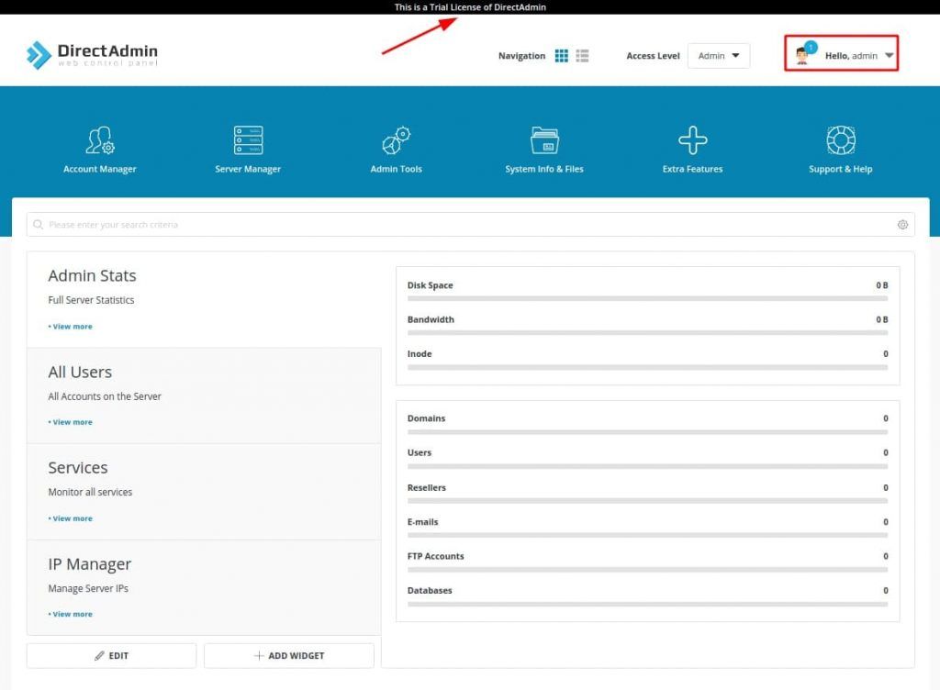Open View more under IP Manager
Screen dimensions: 940x690
[x=70, y=614]
